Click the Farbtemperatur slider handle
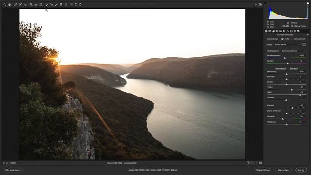The height and width of the screenshot is (175, 311). point(285,58)
